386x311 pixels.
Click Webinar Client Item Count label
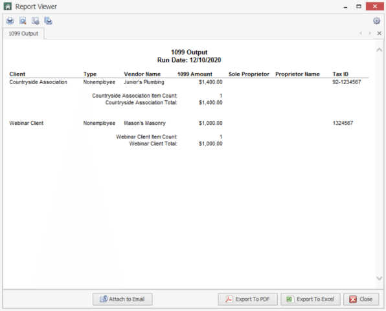click(146, 136)
